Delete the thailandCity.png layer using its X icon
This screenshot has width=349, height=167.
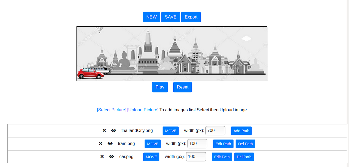tap(104, 130)
